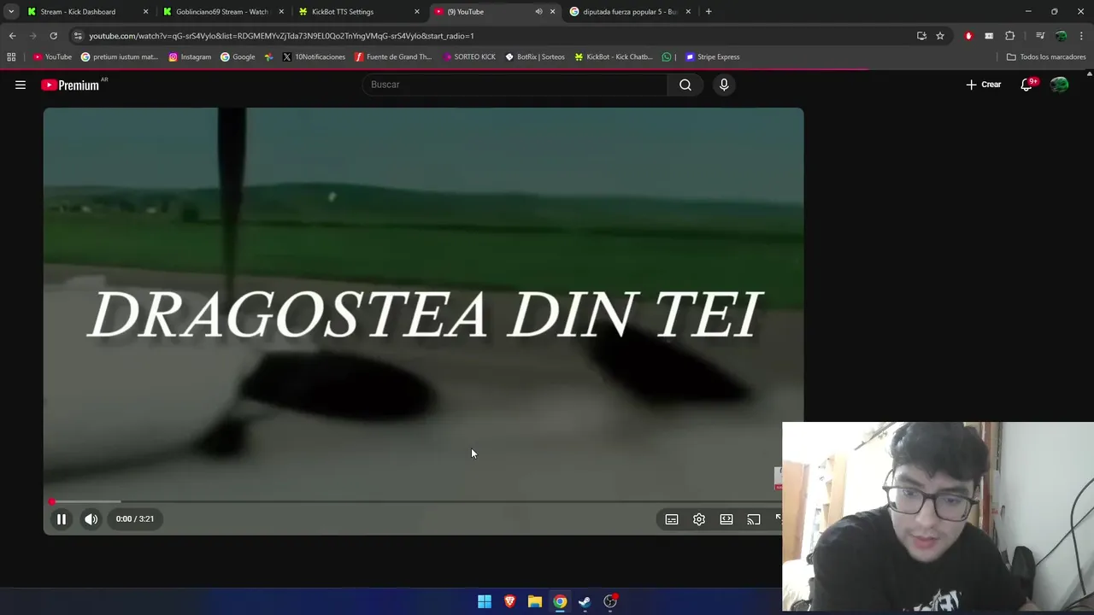Open the Instagram bookmark
The height and width of the screenshot is (615, 1094).
click(190, 57)
